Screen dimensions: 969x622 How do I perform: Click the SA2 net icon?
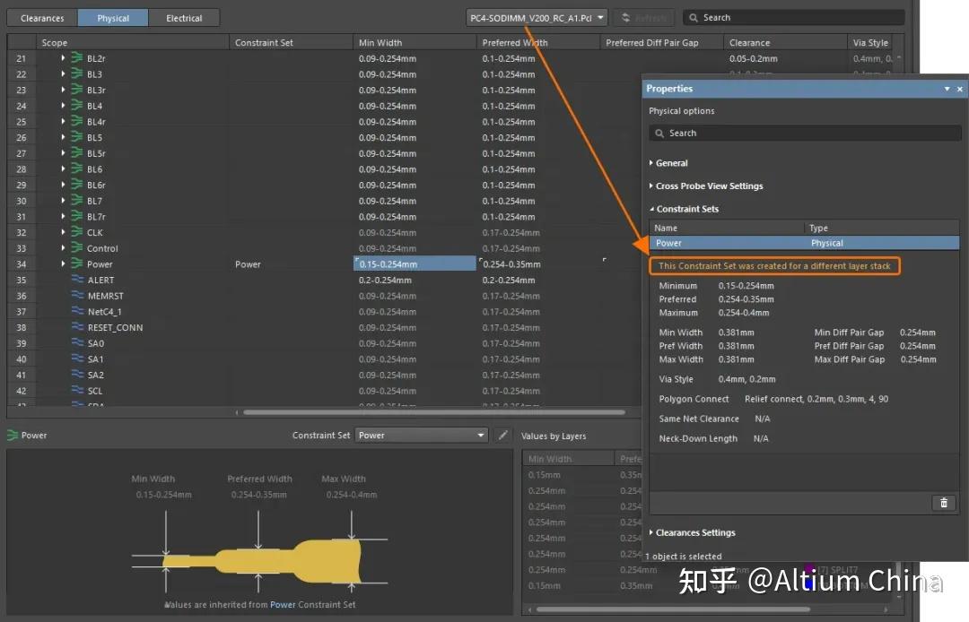click(77, 375)
